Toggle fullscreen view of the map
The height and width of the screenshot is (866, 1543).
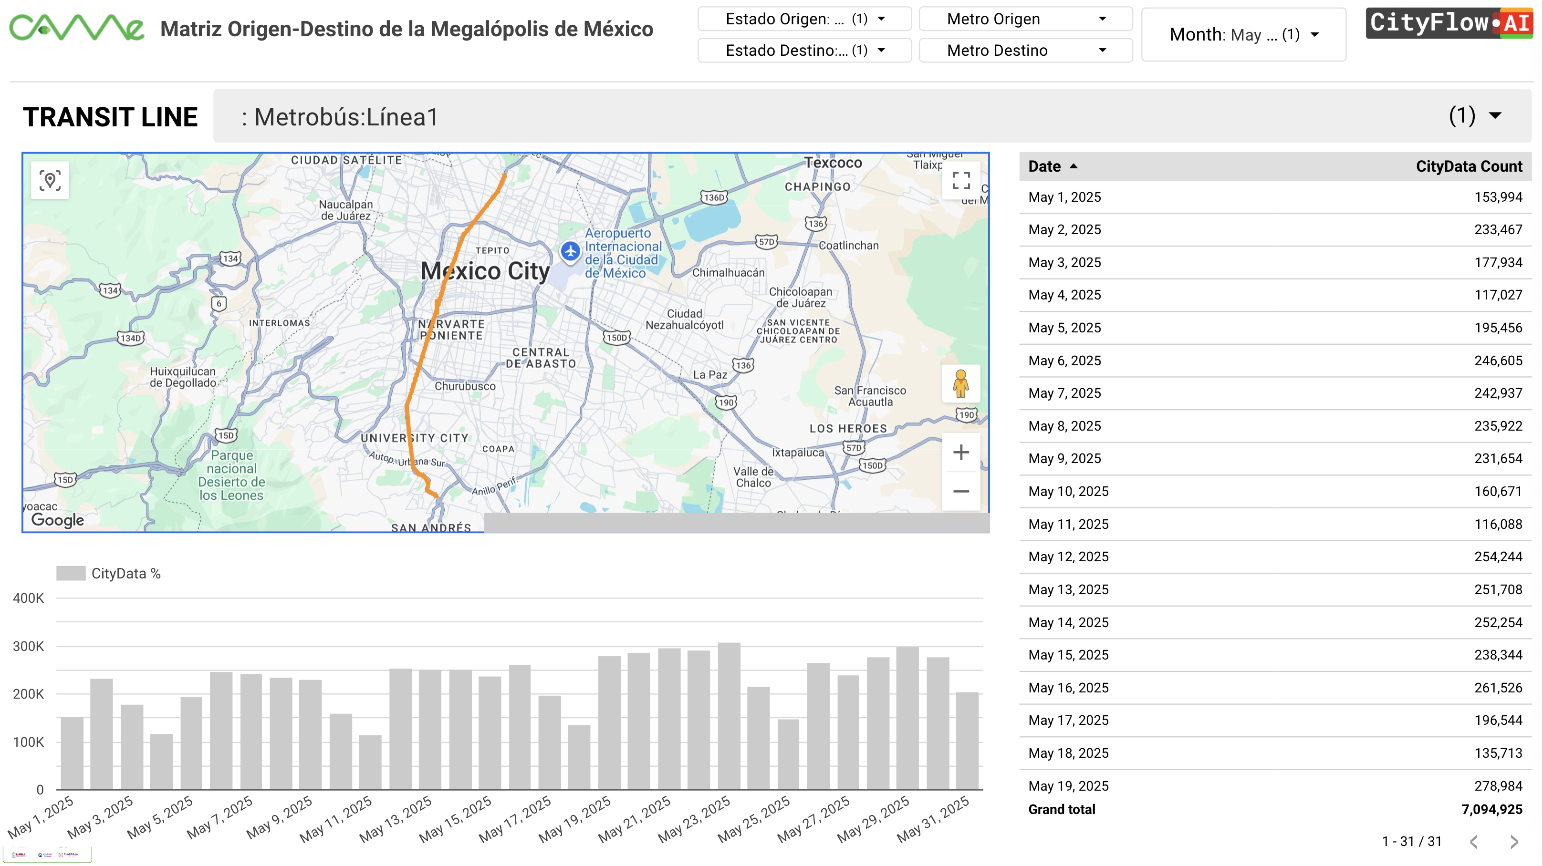[x=961, y=180]
